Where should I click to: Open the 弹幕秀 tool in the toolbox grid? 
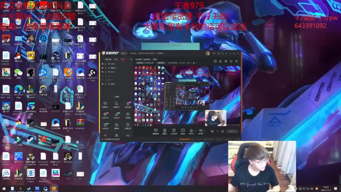116,126
